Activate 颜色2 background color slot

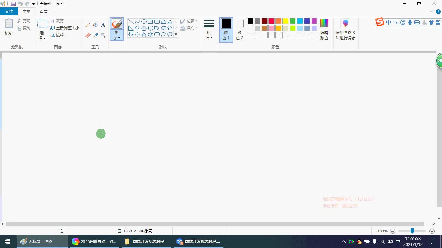click(239, 29)
